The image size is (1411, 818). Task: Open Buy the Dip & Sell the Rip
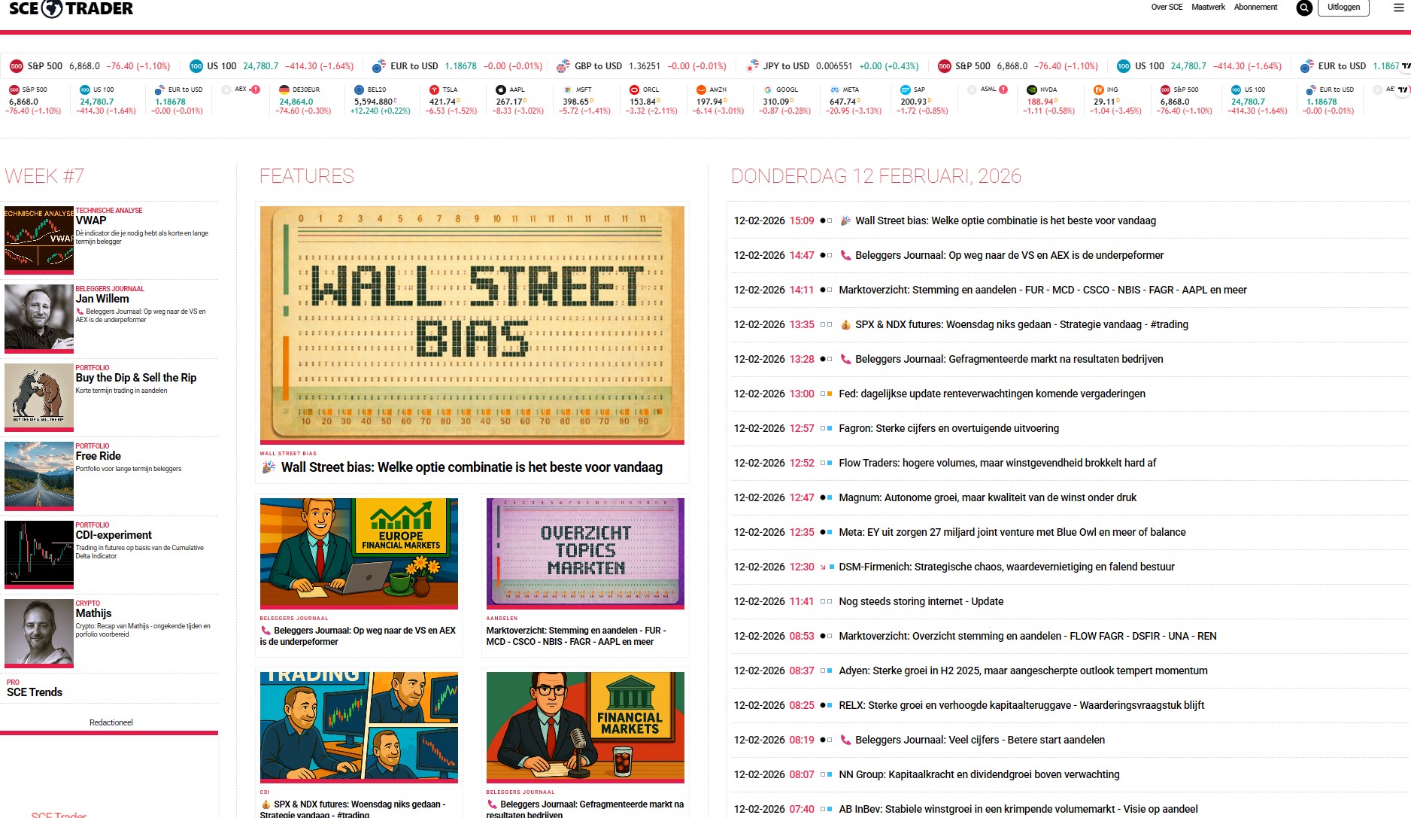click(136, 378)
